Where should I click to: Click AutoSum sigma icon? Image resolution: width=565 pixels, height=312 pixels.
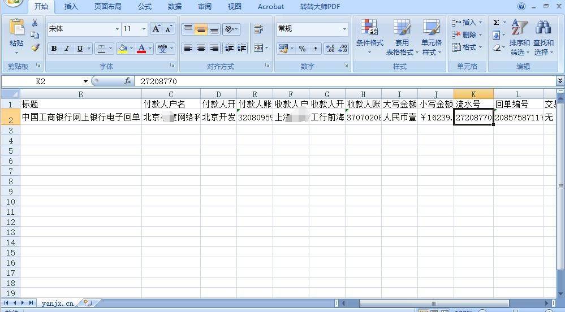click(x=496, y=23)
